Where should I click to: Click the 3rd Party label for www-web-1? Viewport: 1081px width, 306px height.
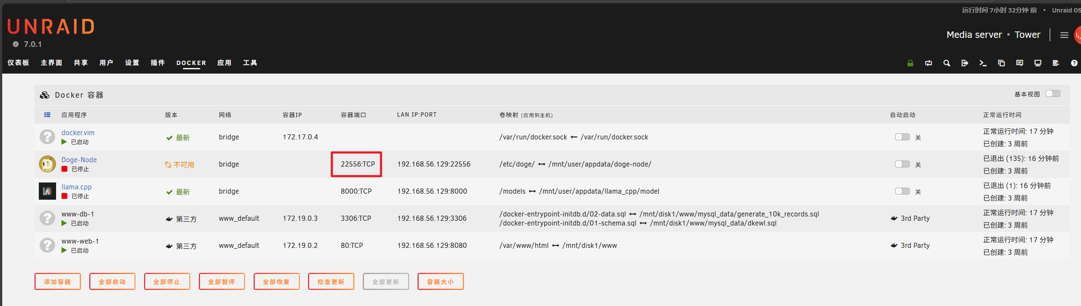click(915, 245)
